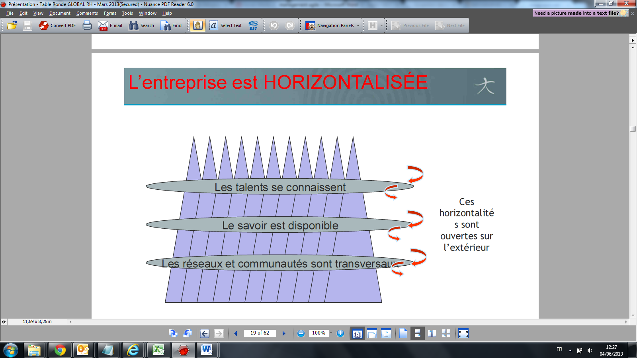Click the Print icon in toolbar
Screen dimensions: 637x358
[87, 25]
